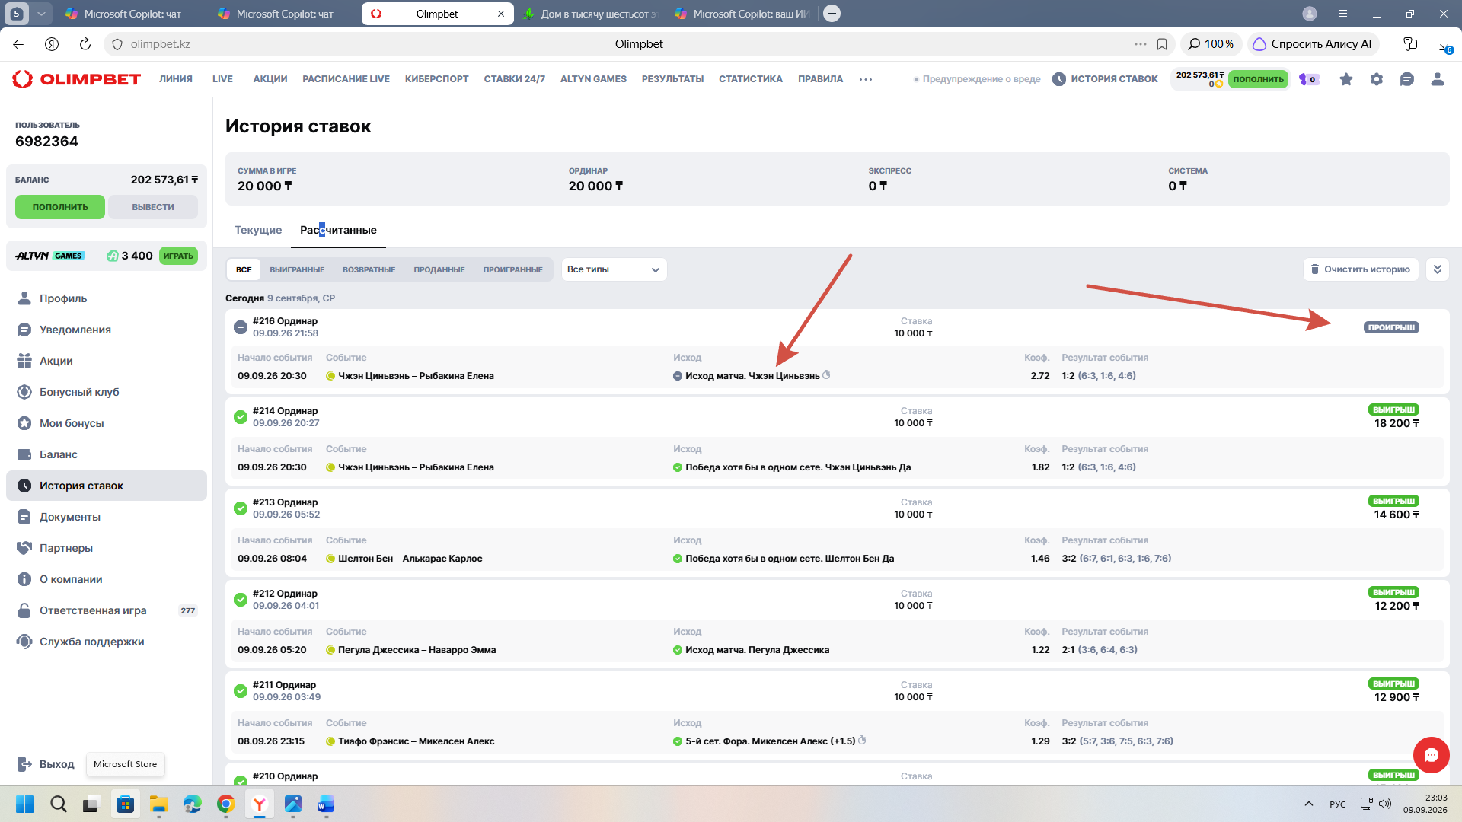The image size is (1462, 822).
Task: Open СТАВКИ 24/7 in the top menu
Action: coord(515,79)
